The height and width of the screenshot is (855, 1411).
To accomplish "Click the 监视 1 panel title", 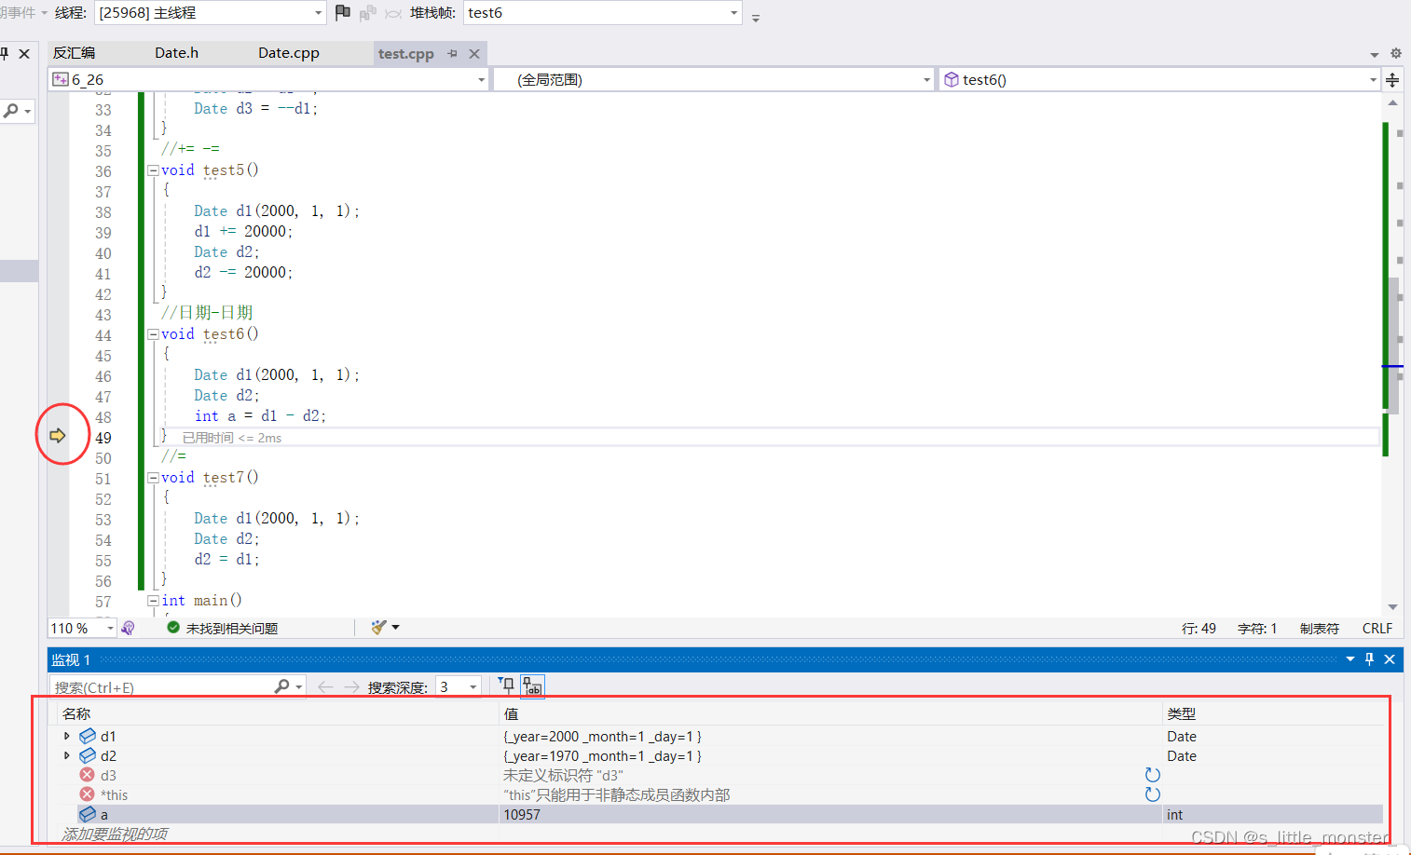I will point(71,659).
